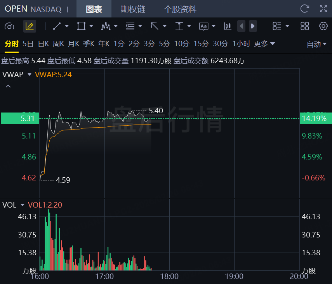
Task: Toggle the pencil drawing mode button
Action: pos(30,26)
